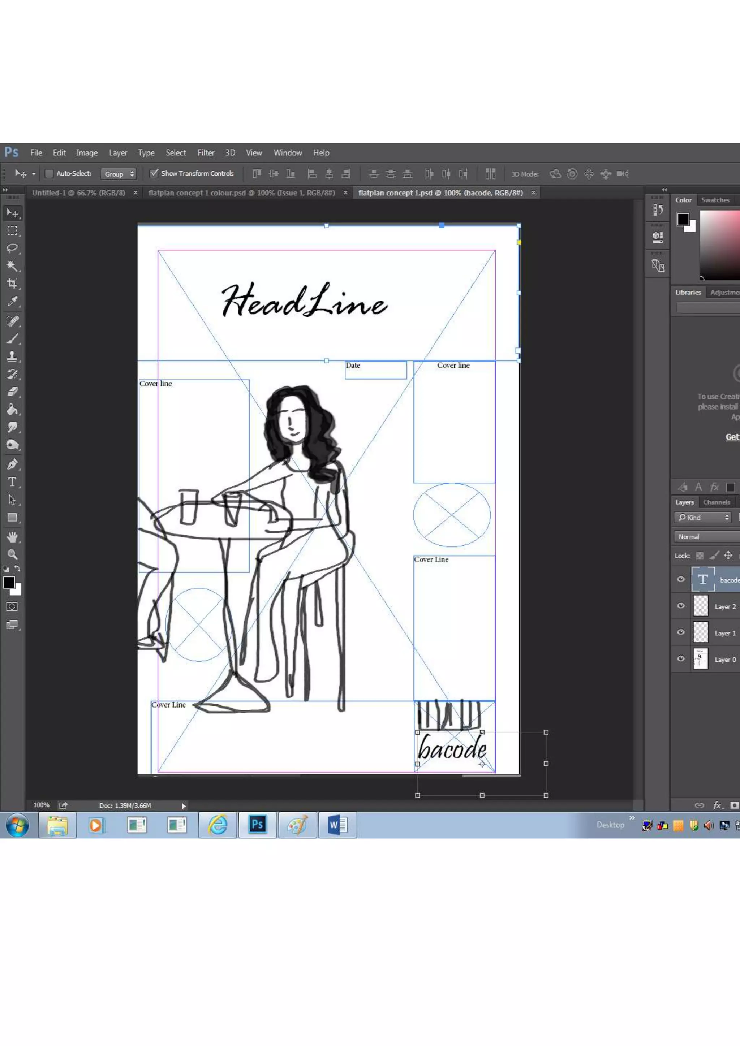Hide Layer 2 using its eye icon
The image size is (740, 1046).
(681, 606)
